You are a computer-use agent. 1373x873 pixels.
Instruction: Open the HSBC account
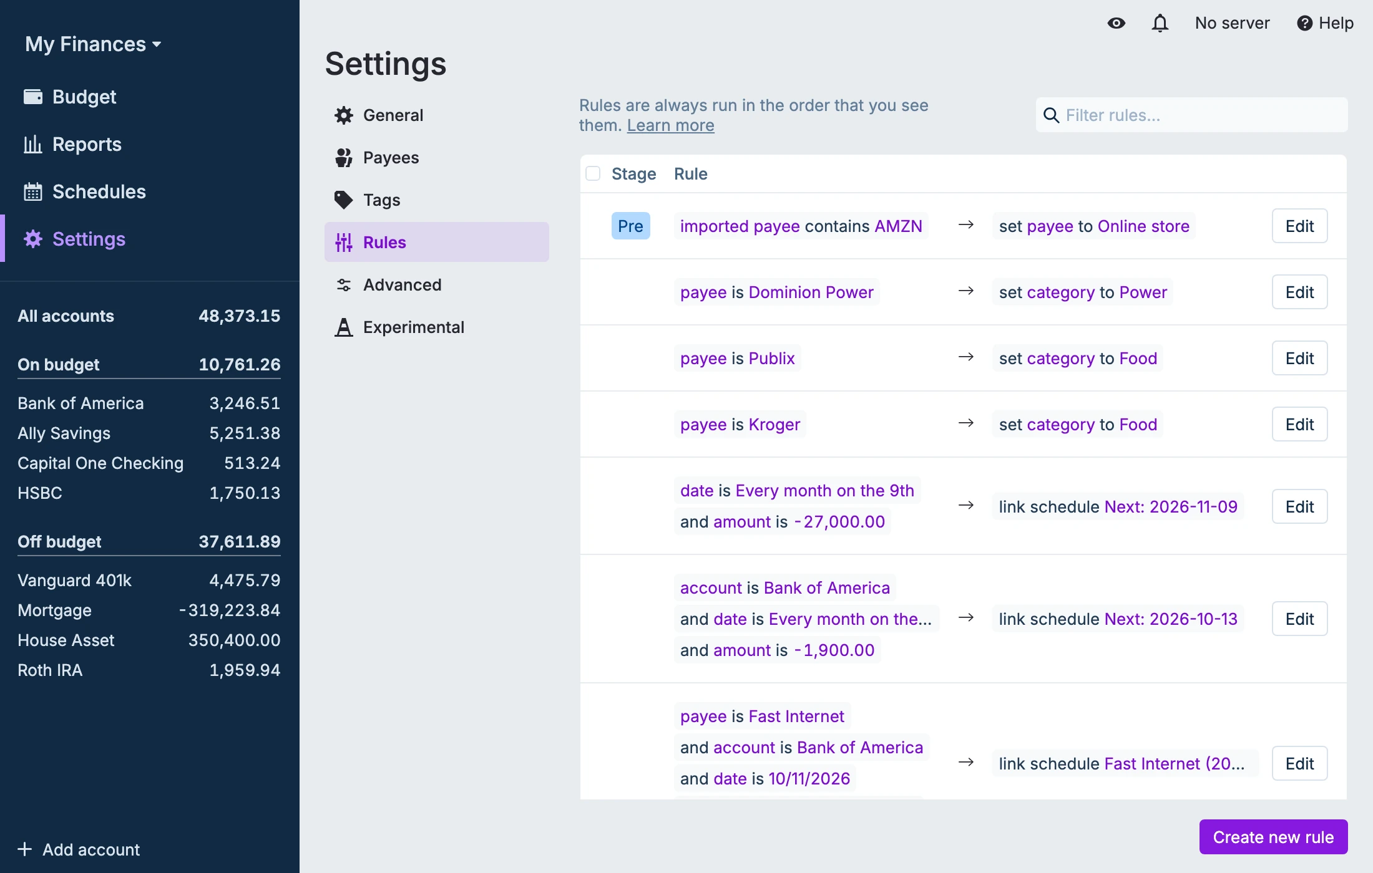149,493
